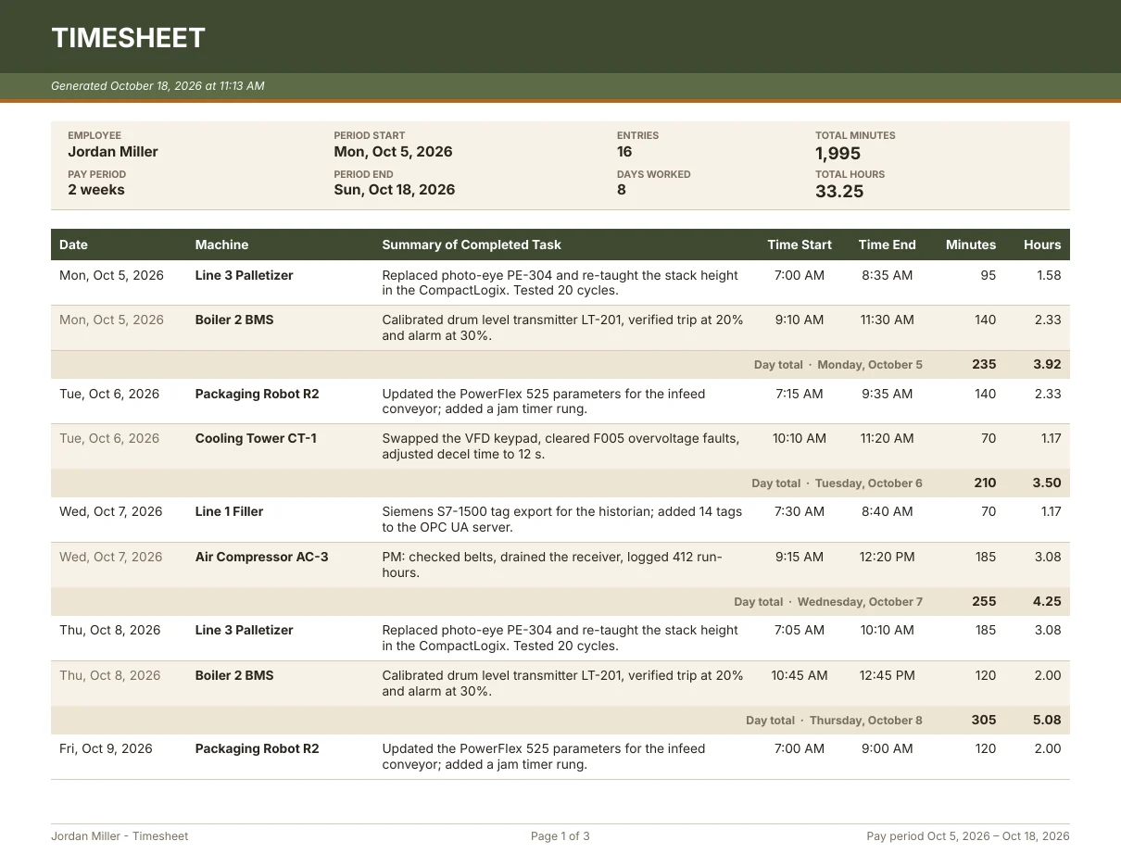Click the 1.58 hours cell

point(1049,275)
